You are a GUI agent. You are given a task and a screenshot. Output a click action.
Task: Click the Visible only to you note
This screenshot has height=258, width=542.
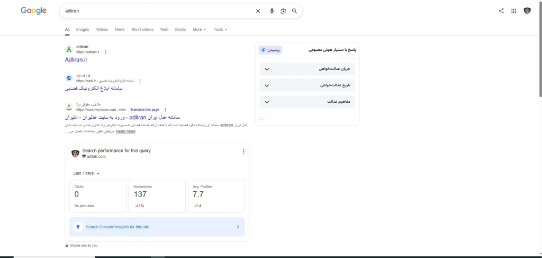pyautogui.click(x=84, y=245)
